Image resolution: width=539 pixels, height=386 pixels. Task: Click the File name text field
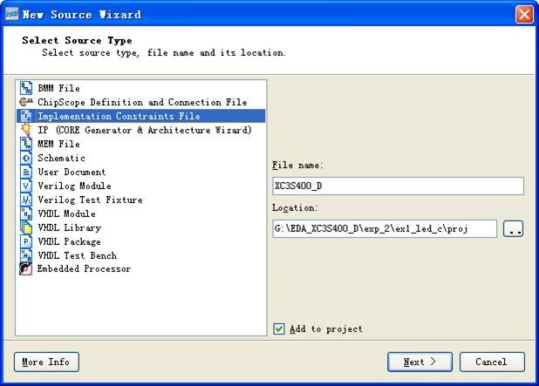coord(397,186)
